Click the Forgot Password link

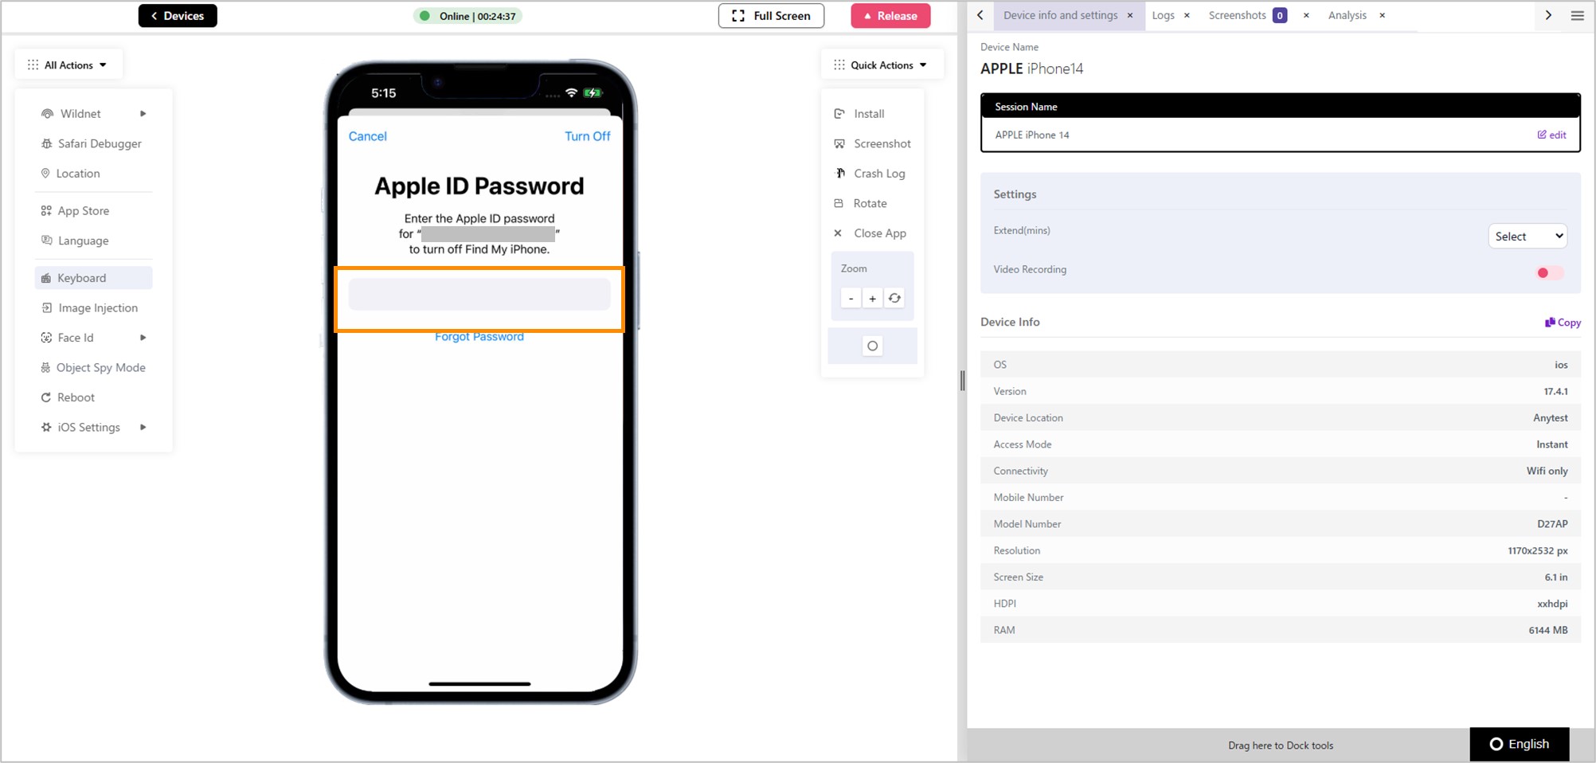pos(479,337)
